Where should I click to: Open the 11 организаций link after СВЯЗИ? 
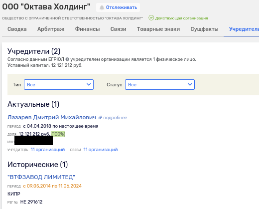(x=101, y=150)
